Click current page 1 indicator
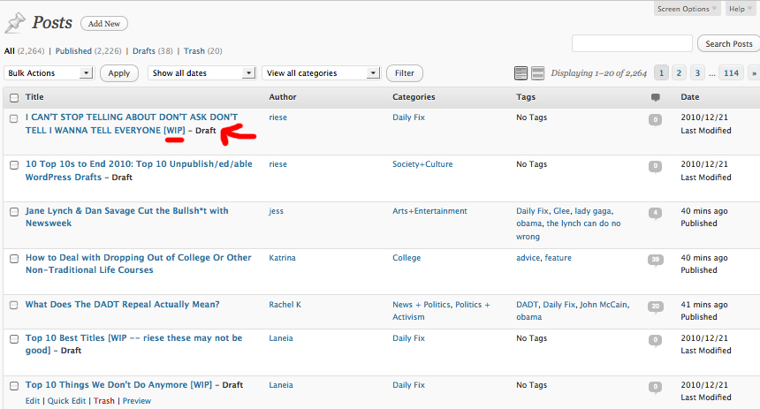This screenshot has width=760, height=409. 661,73
